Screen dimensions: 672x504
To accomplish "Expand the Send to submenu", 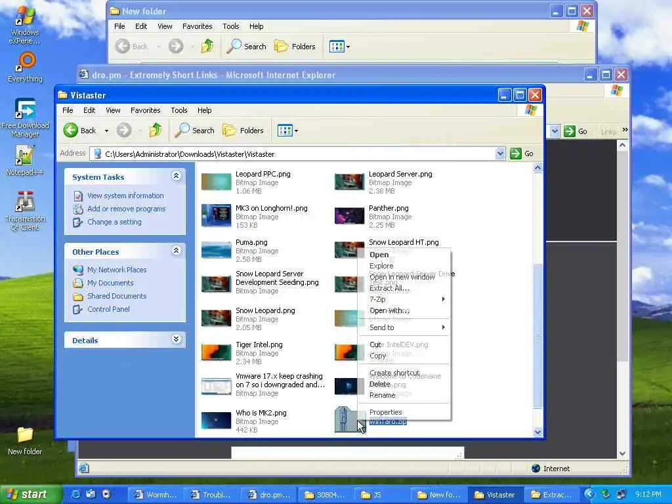I will click(404, 327).
